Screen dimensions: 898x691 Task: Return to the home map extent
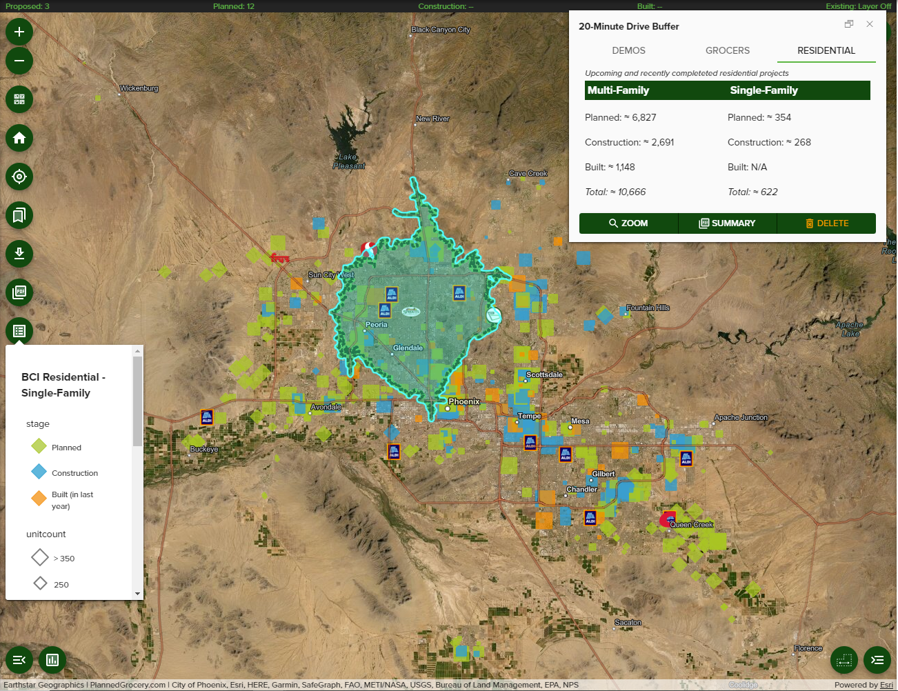tap(19, 138)
